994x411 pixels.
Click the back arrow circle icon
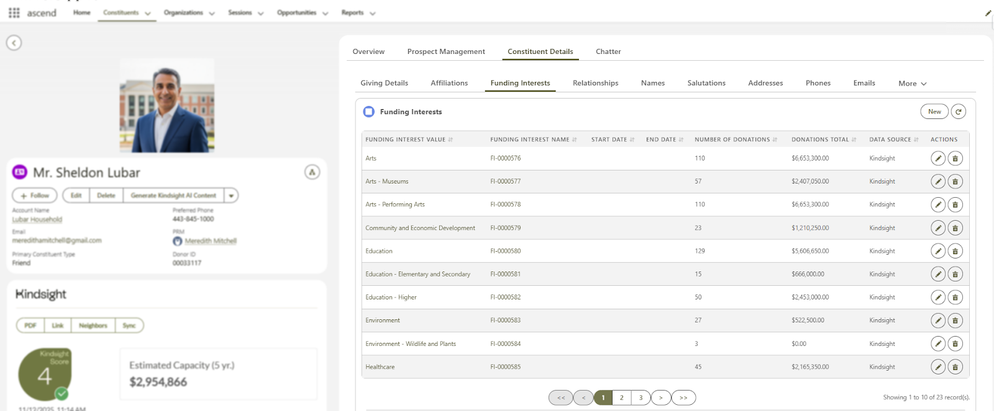(x=14, y=43)
